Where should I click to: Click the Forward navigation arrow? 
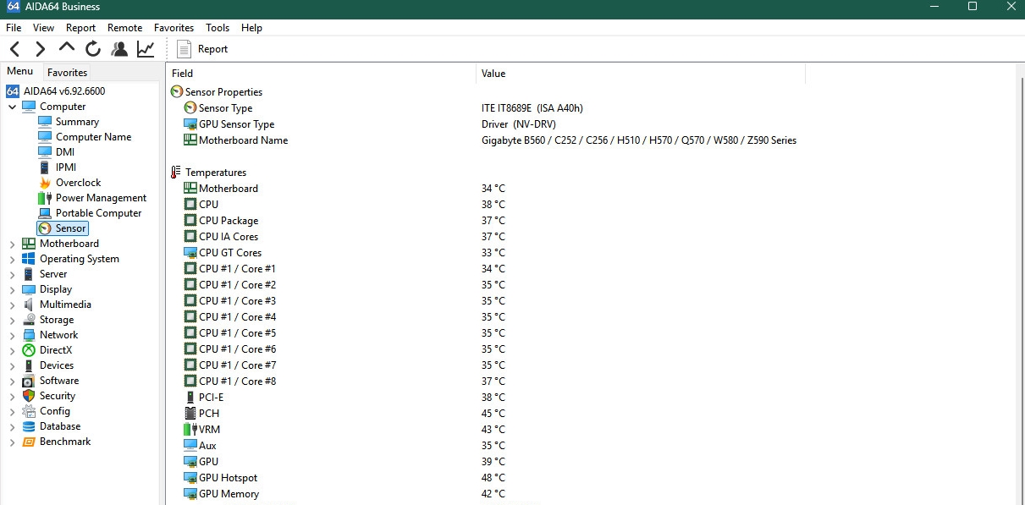coord(41,49)
